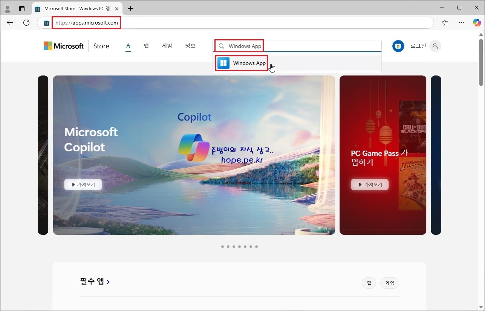The image size is (485, 311).
Task: Minimize the browser window
Action: click(x=442, y=8)
